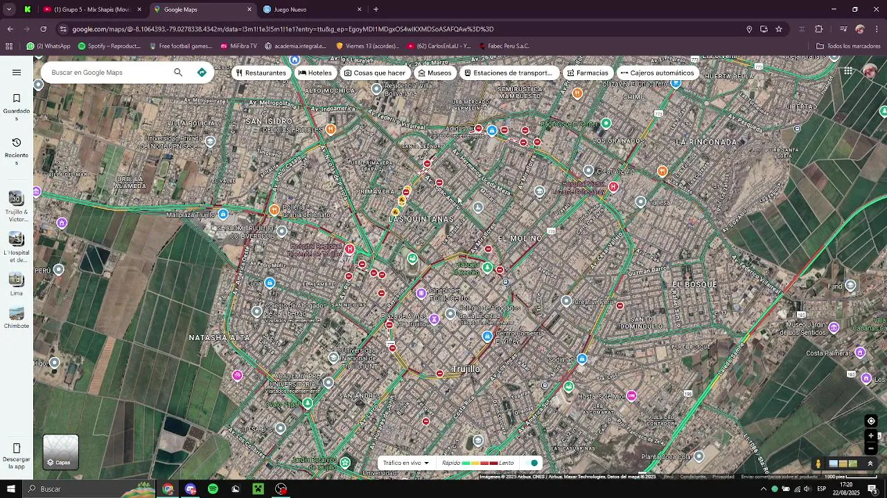
Task: Zoom out with the minus button
Action: click(871, 449)
